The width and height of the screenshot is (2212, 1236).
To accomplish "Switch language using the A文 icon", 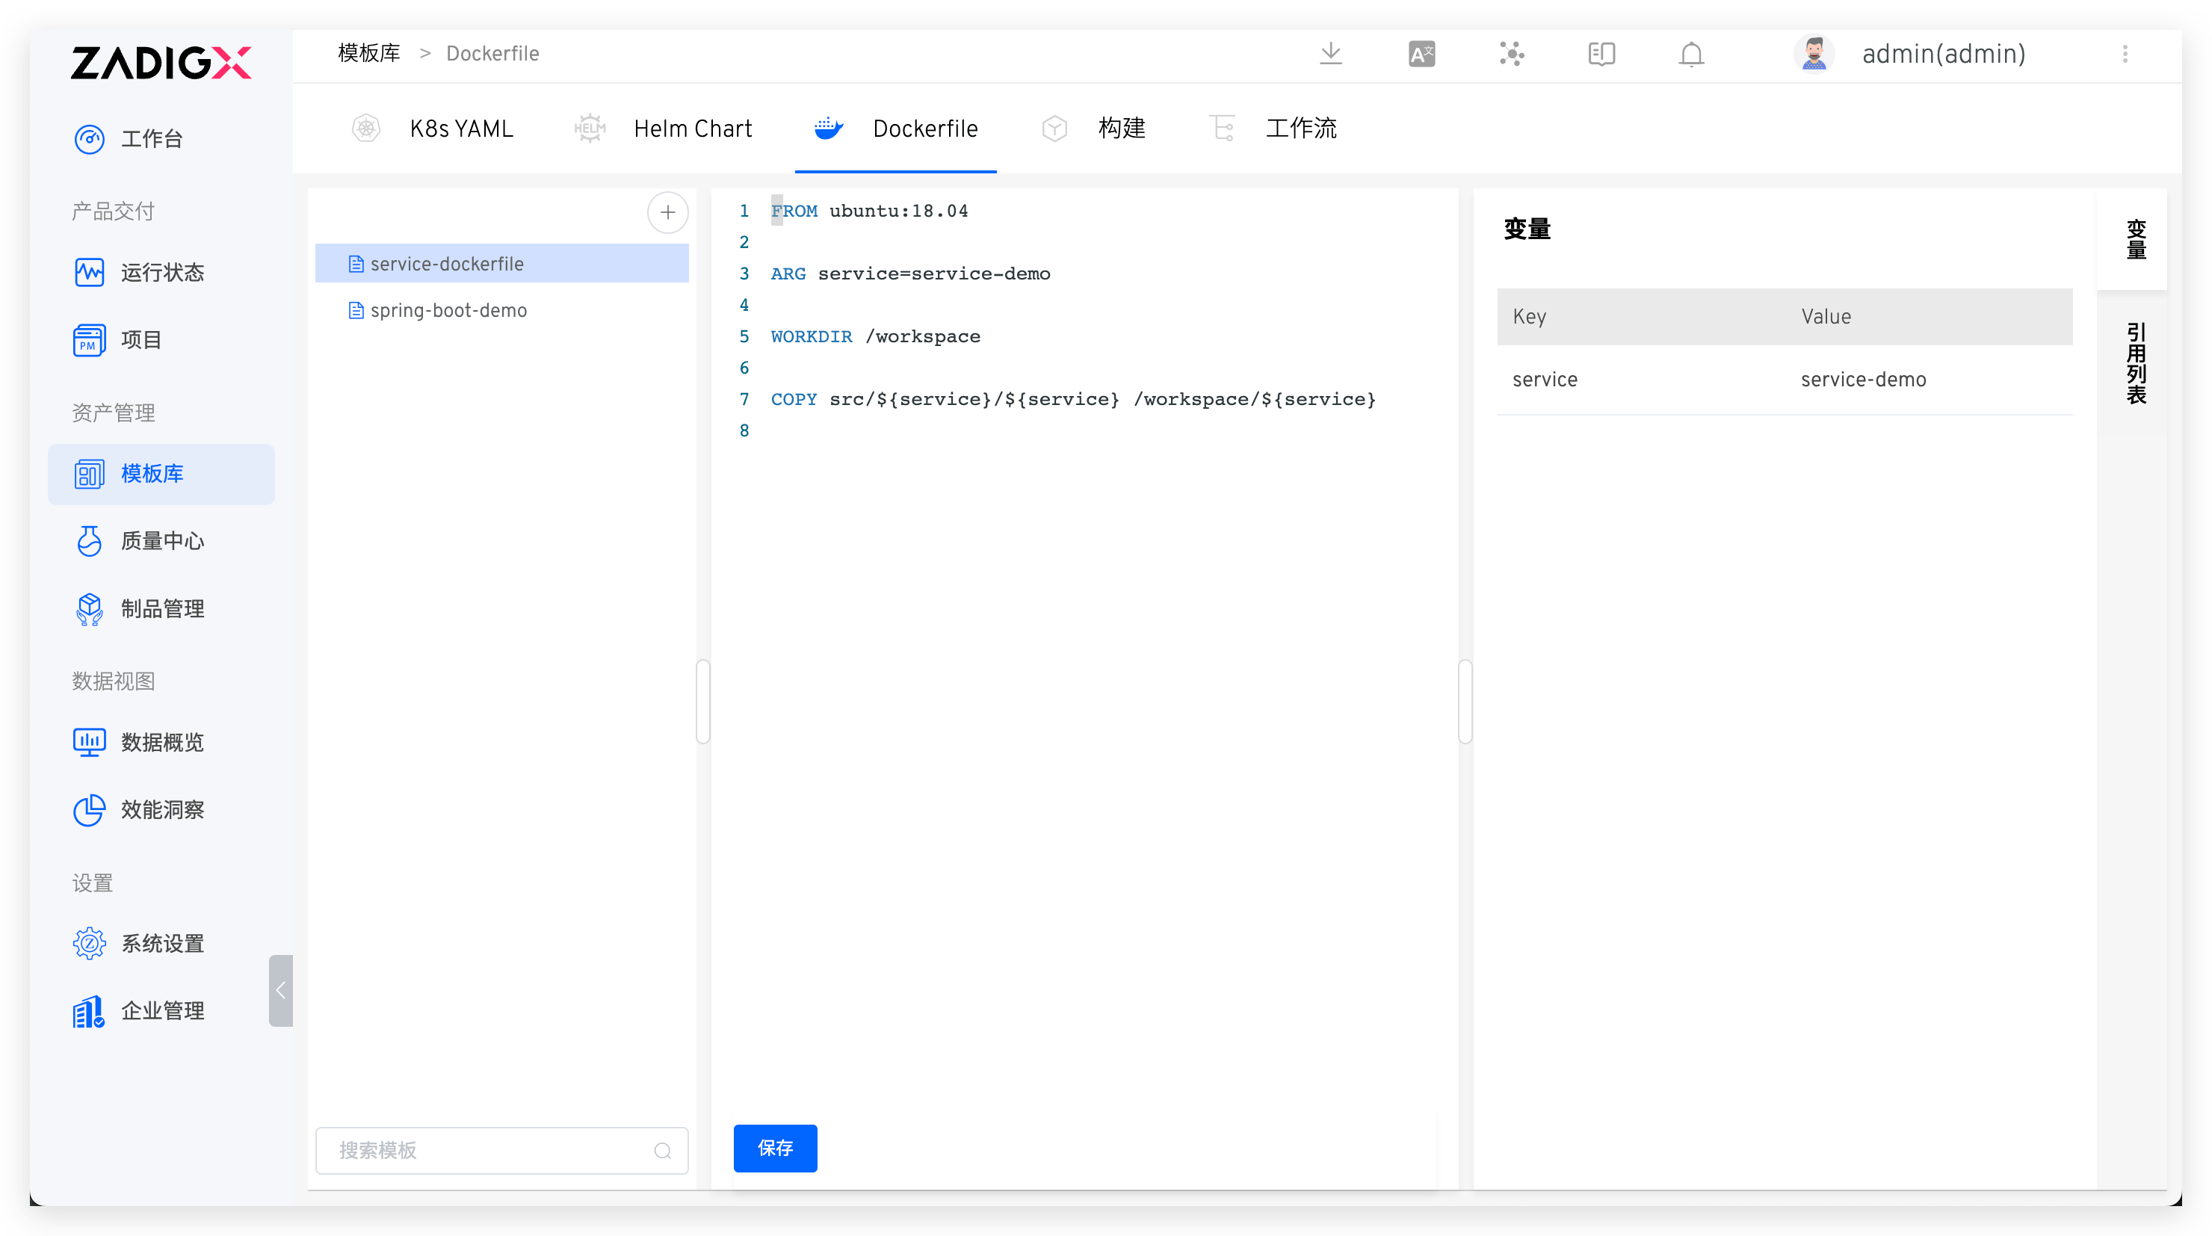I will coord(1421,53).
